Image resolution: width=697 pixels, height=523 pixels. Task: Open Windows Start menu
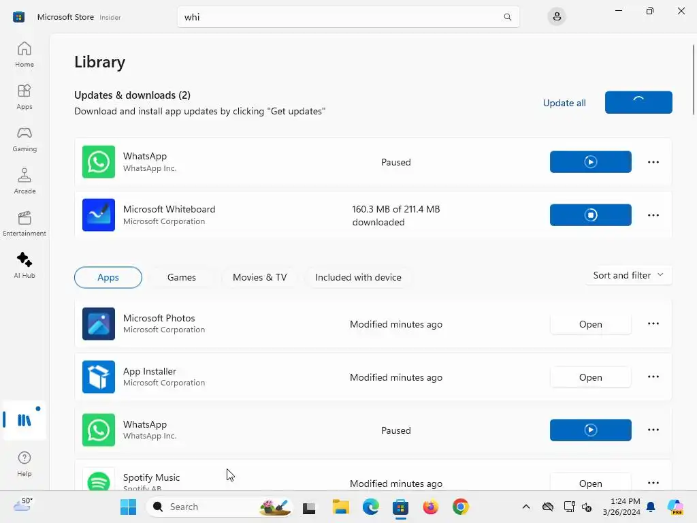click(x=129, y=507)
